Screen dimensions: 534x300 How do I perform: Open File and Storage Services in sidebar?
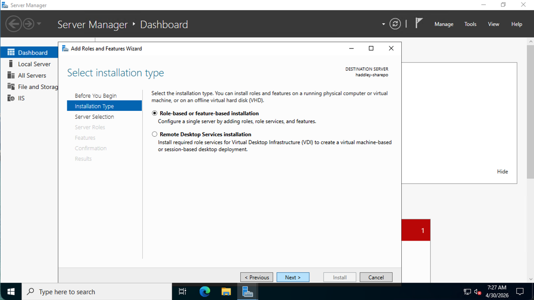[29, 86]
